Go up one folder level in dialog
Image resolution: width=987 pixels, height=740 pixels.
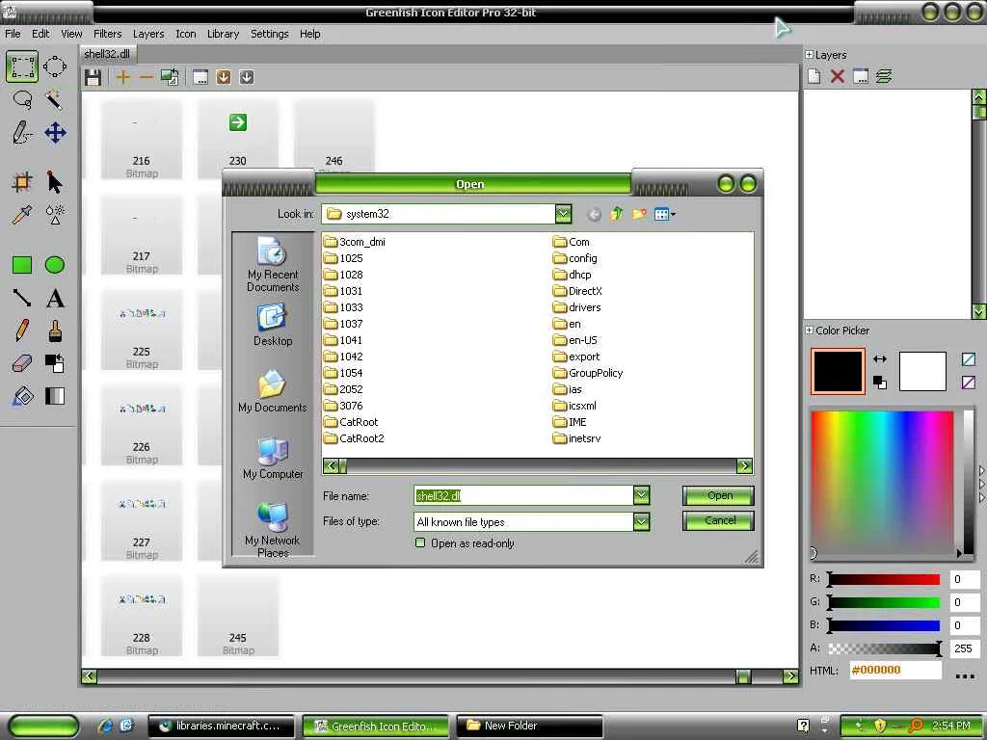[x=616, y=215]
